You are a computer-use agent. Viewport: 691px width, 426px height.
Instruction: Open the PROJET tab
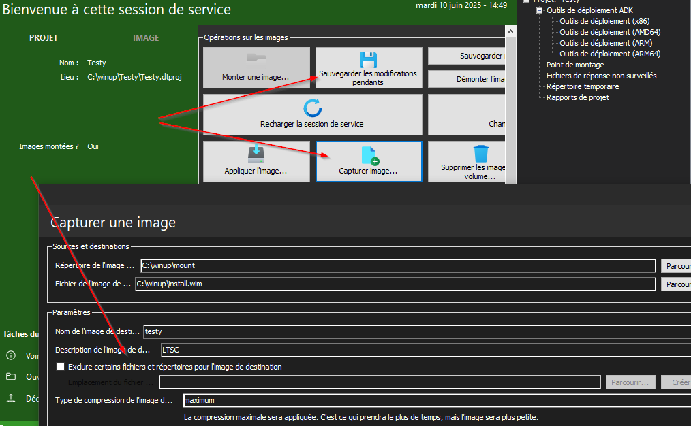pos(43,38)
